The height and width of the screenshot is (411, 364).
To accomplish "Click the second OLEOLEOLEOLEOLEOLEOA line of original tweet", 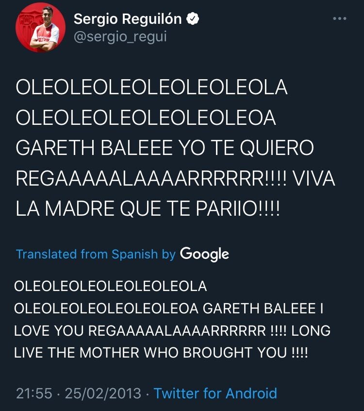I will coord(146,118).
